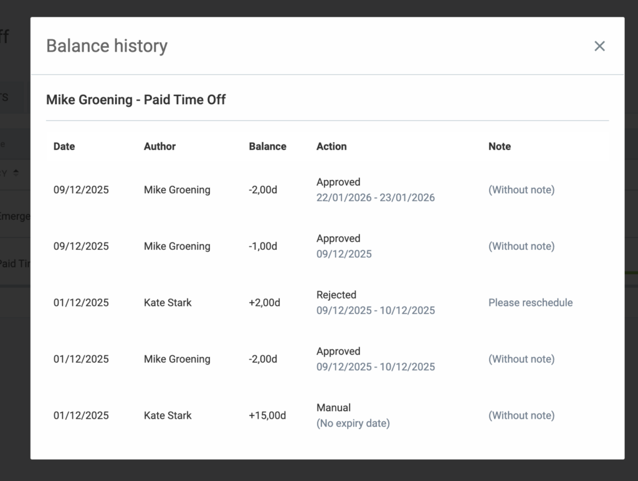Open the date range under the Rejected action
This screenshot has height=481, width=638.
[375, 310]
